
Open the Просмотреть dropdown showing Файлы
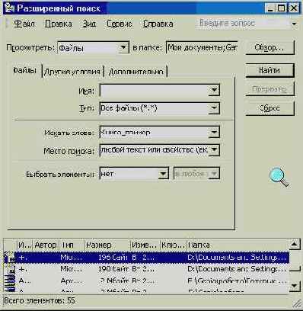pos(94,47)
